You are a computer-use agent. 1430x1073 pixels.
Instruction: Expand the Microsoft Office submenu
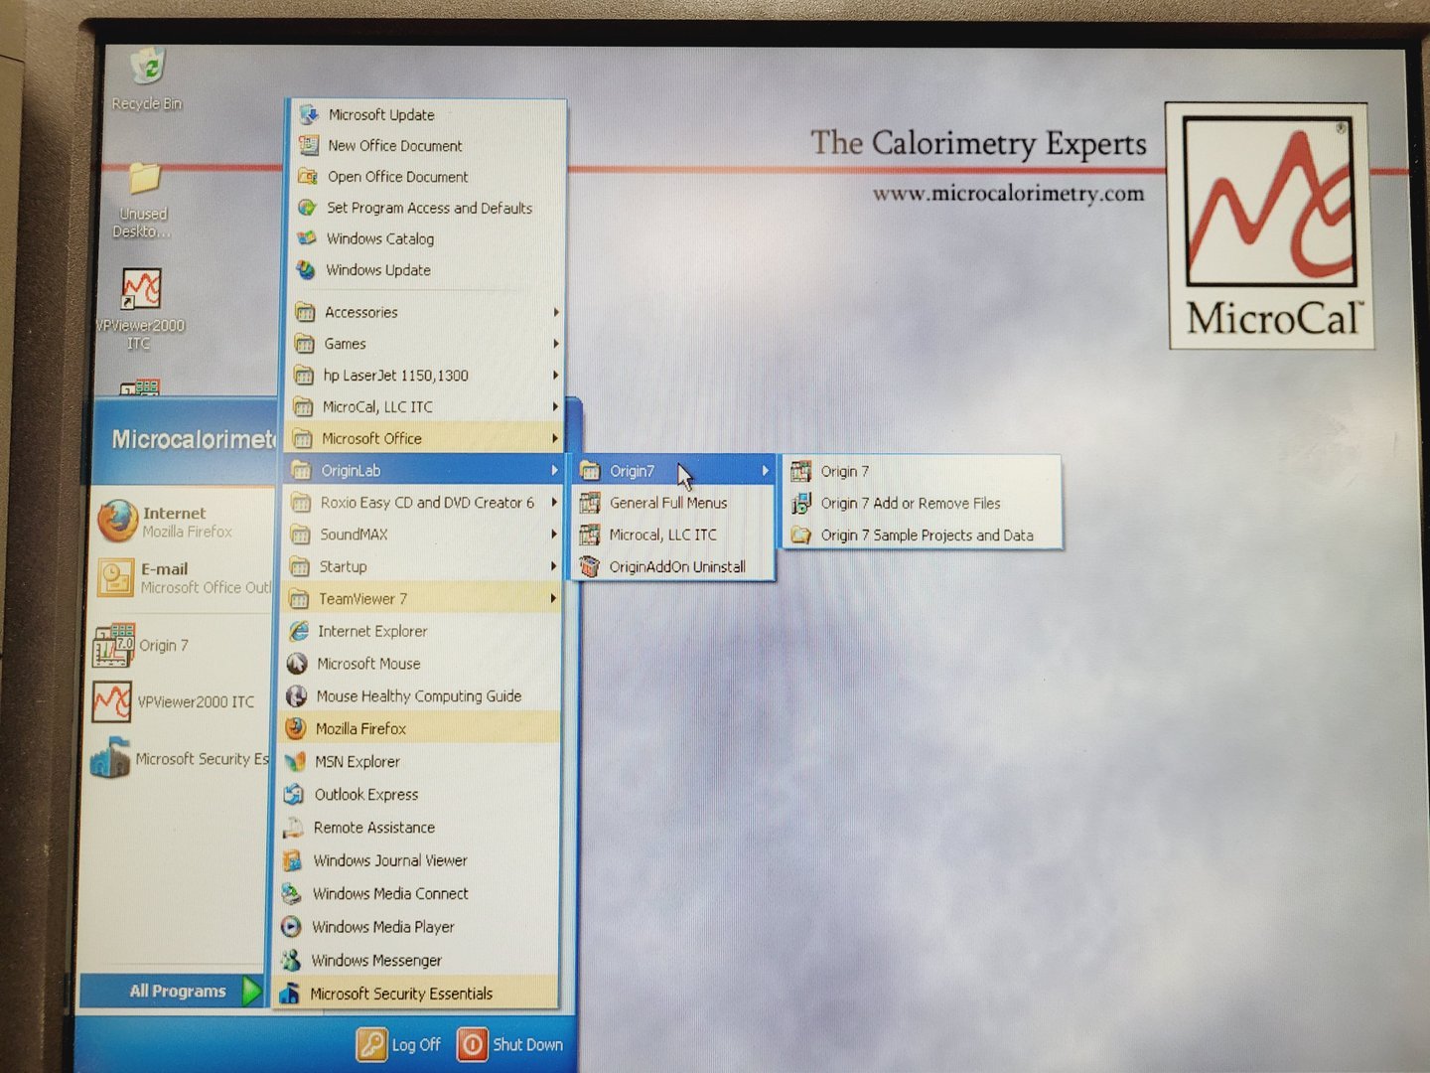pos(371,438)
